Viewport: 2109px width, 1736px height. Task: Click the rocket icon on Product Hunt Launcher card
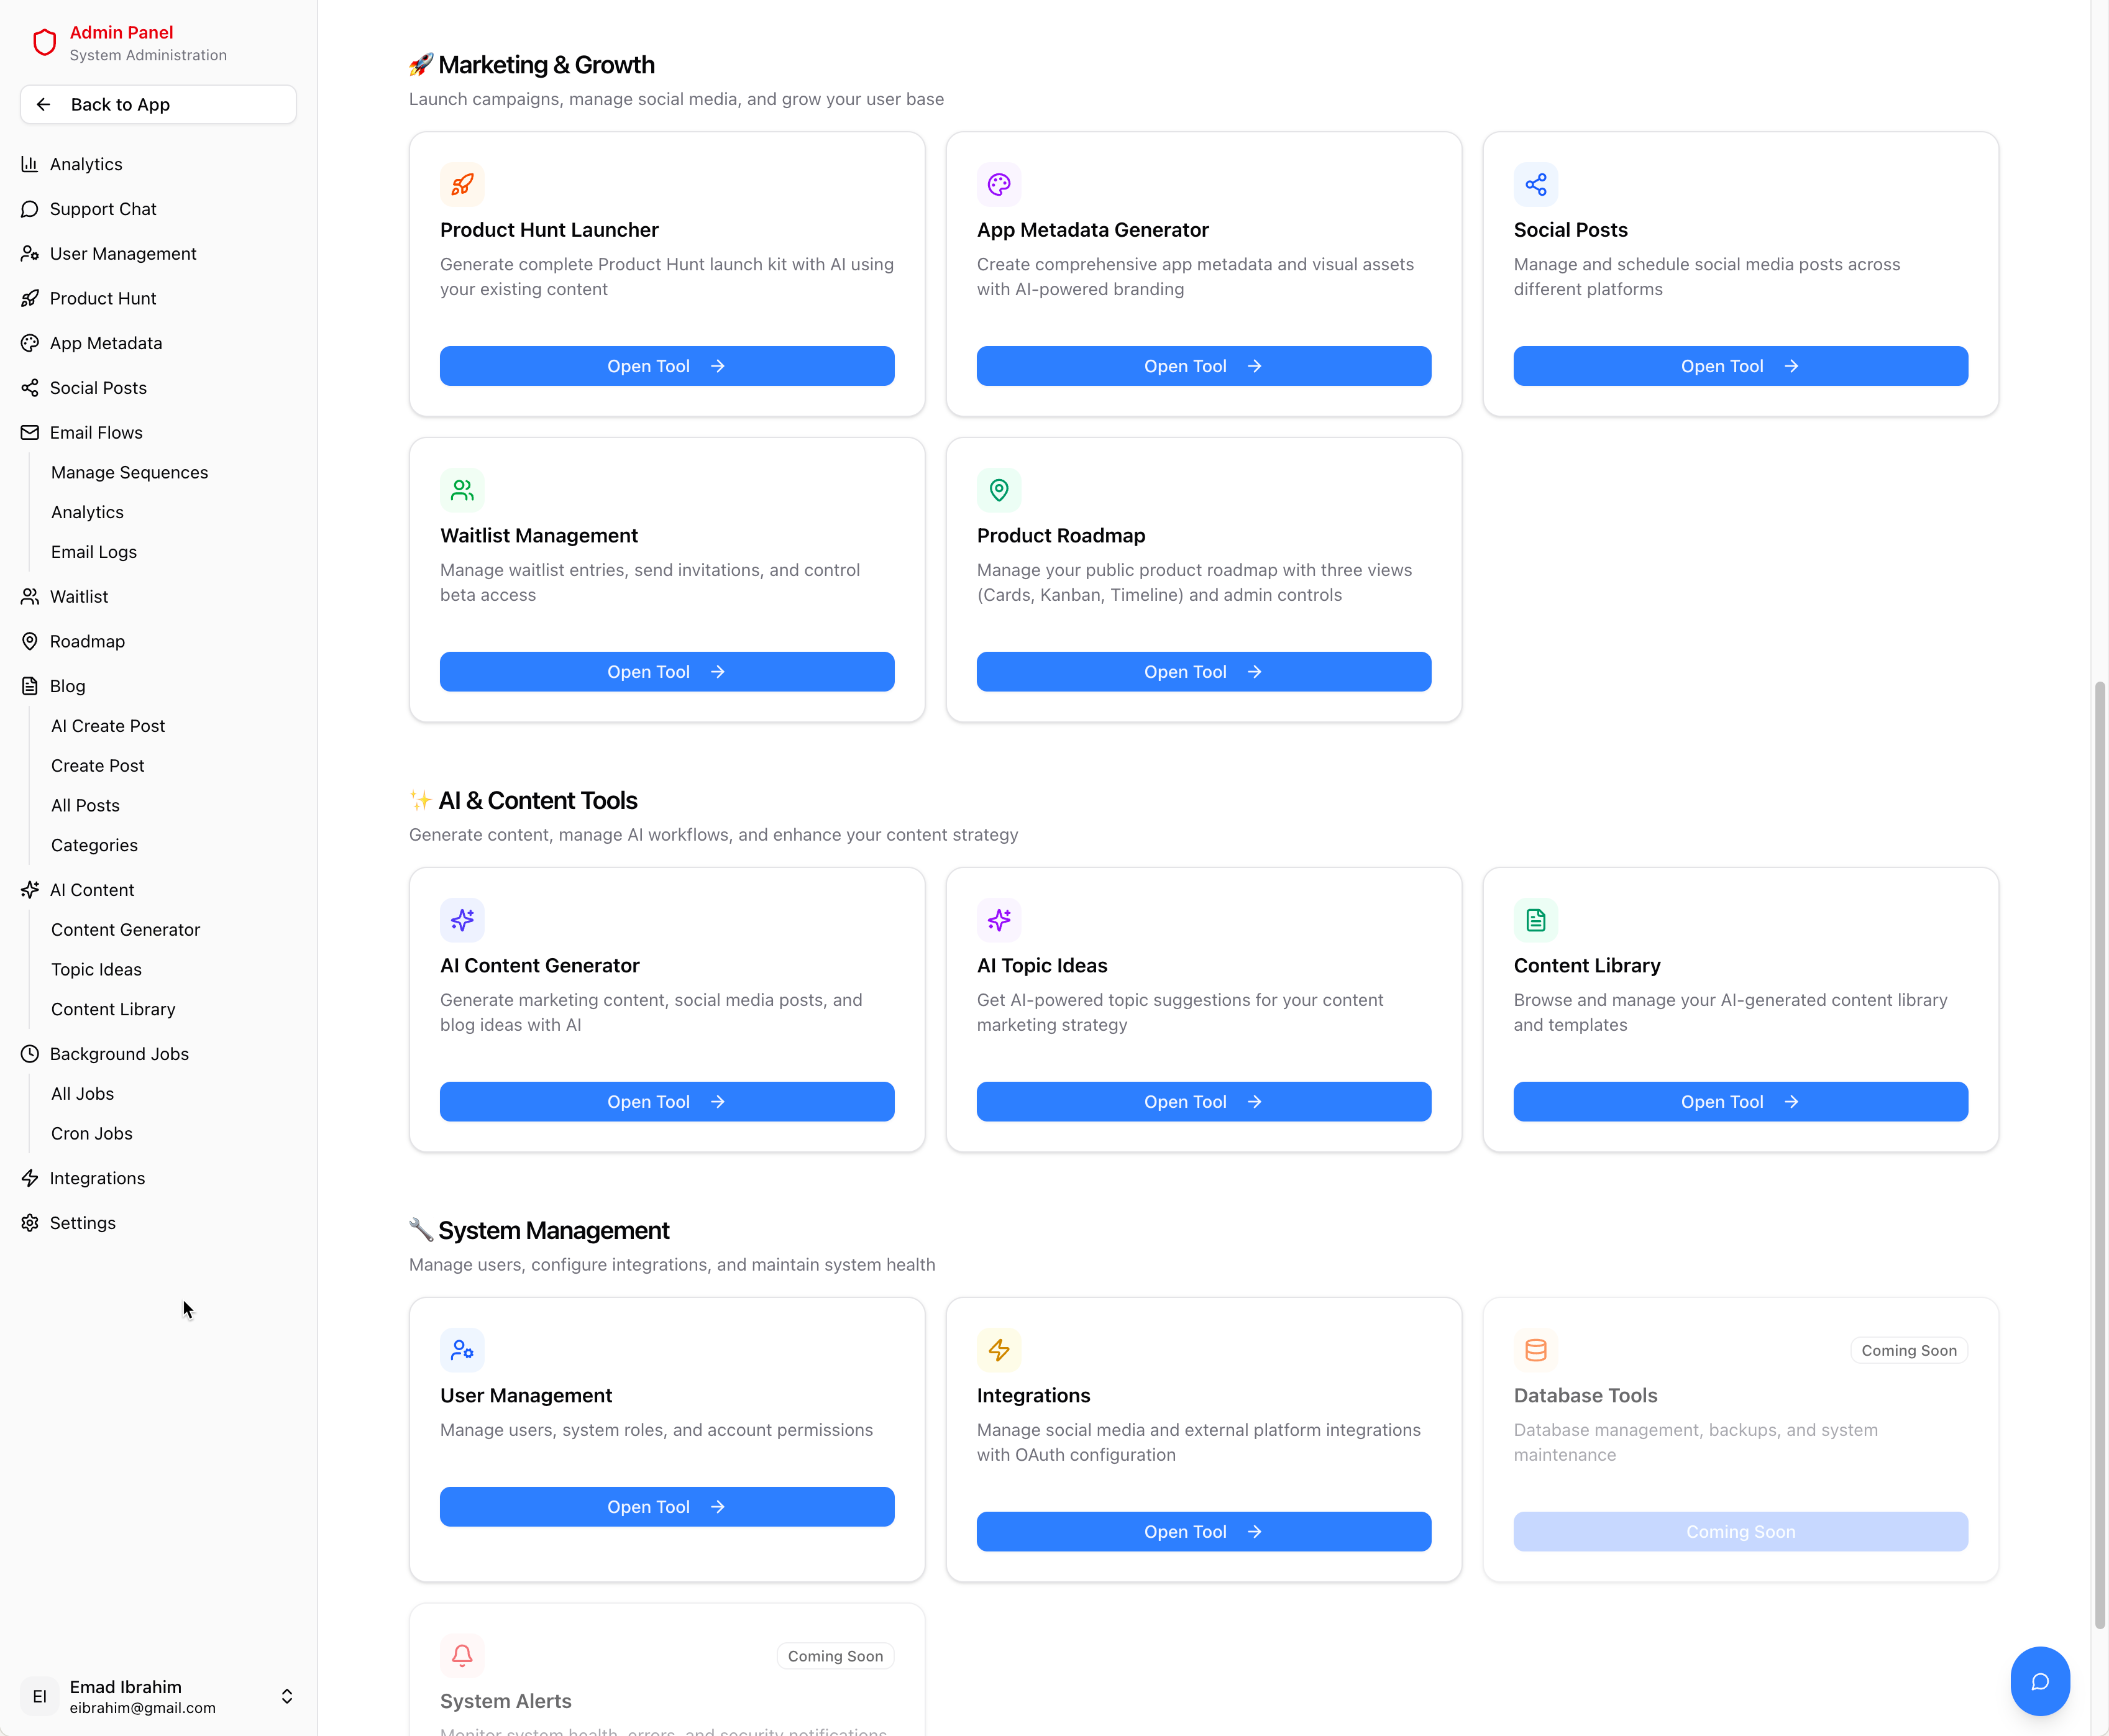462,184
